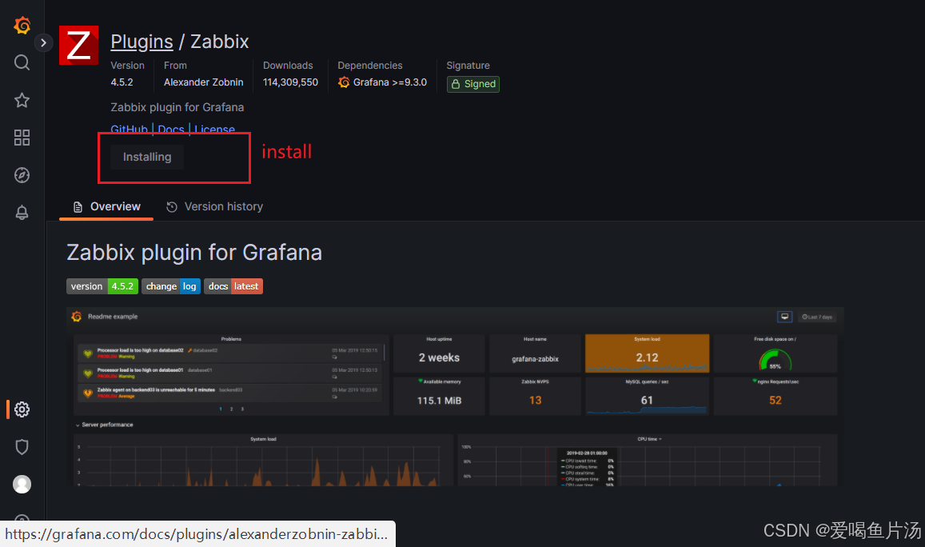Open the Explore compass icon
The image size is (925, 547).
(22, 175)
